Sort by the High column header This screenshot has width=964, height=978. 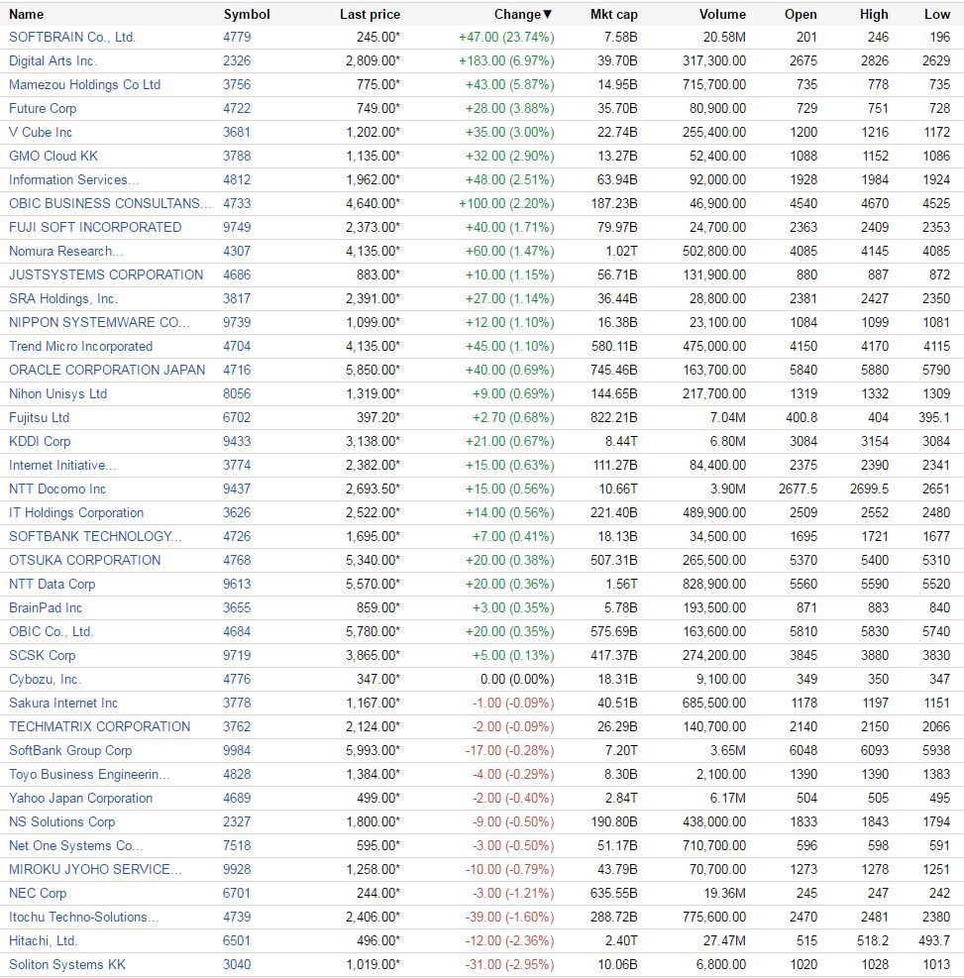[x=874, y=14]
